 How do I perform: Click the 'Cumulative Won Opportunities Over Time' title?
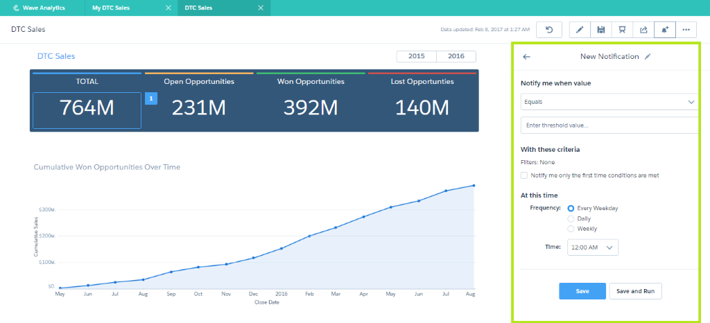[107, 167]
